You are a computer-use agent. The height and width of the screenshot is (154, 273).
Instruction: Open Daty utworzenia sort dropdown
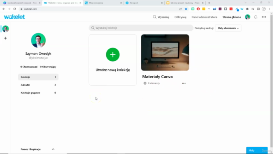click(x=228, y=28)
